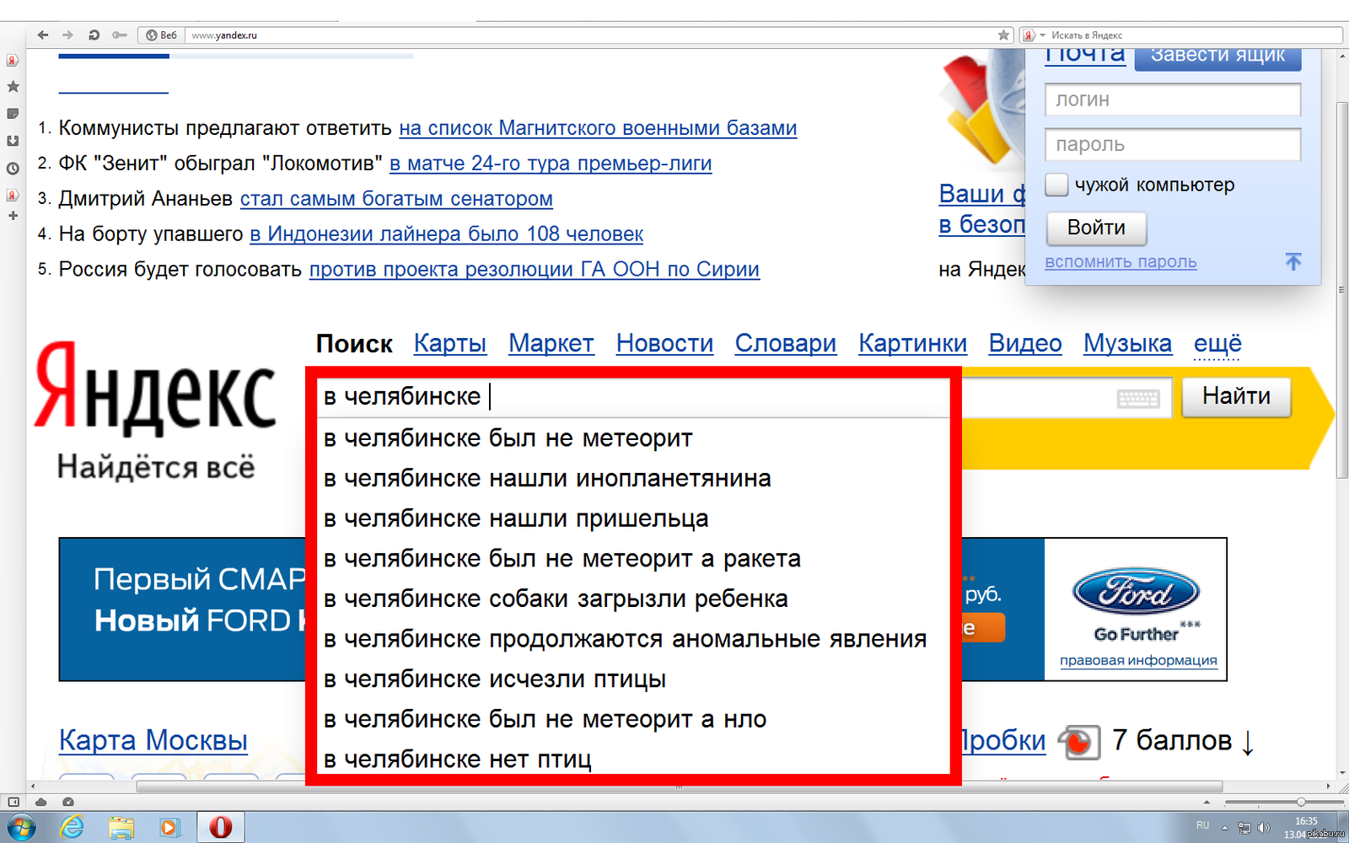Click the Yandex search input containing в челябинске
The height and width of the screenshot is (843, 1349).
click(x=632, y=396)
